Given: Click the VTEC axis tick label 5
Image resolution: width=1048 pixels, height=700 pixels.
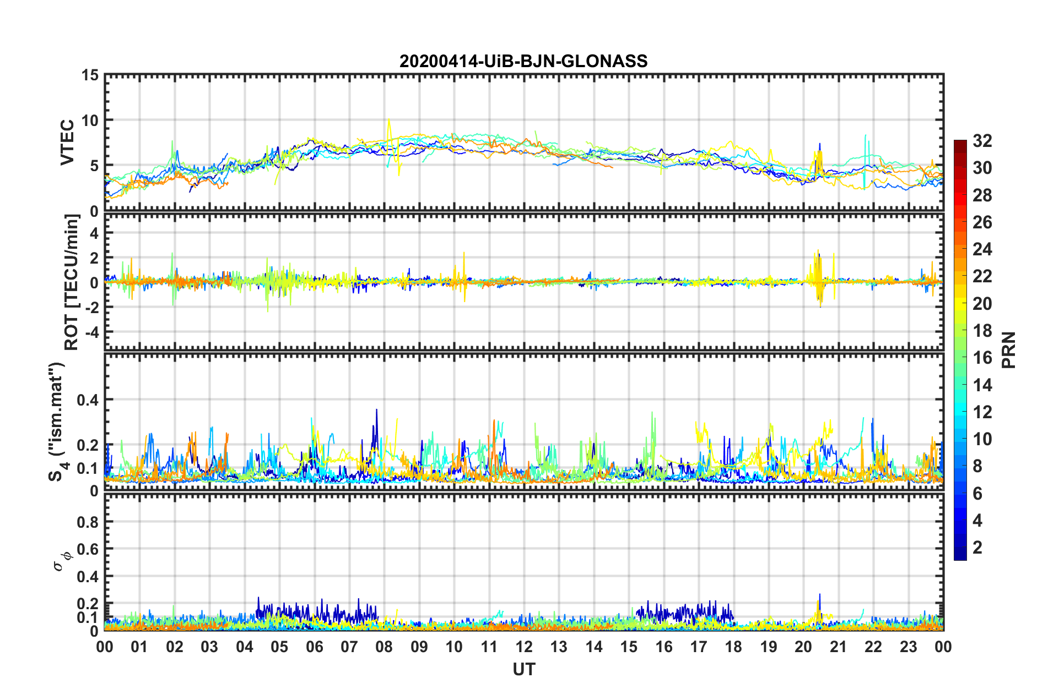Looking at the screenshot, I should coord(94,166).
